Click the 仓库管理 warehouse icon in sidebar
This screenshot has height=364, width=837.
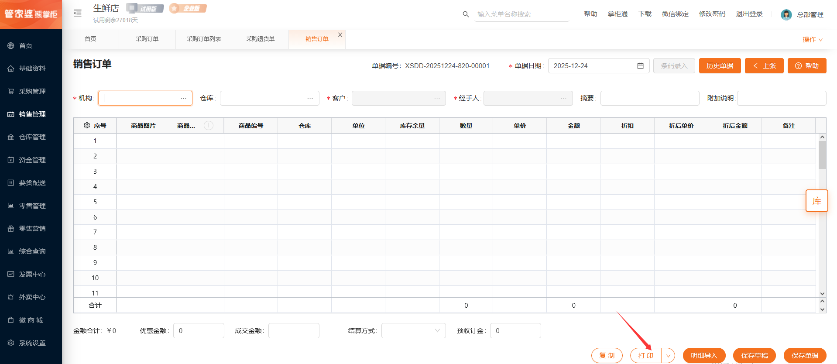tap(11, 137)
